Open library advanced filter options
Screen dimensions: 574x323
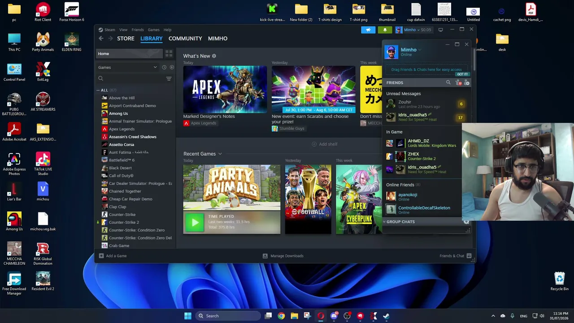pyautogui.click(x=169, y=79)
